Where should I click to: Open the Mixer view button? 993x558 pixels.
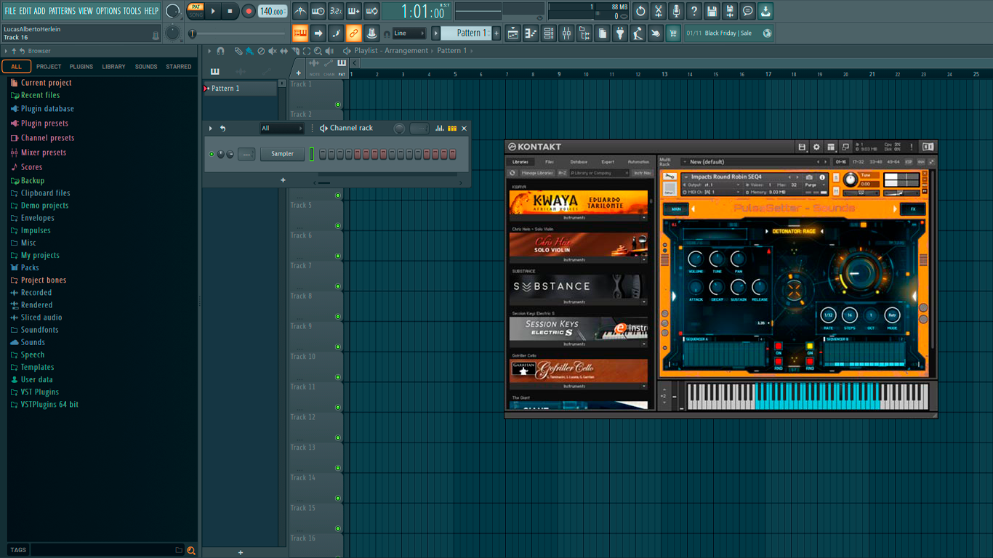click(x=566, y=33)
